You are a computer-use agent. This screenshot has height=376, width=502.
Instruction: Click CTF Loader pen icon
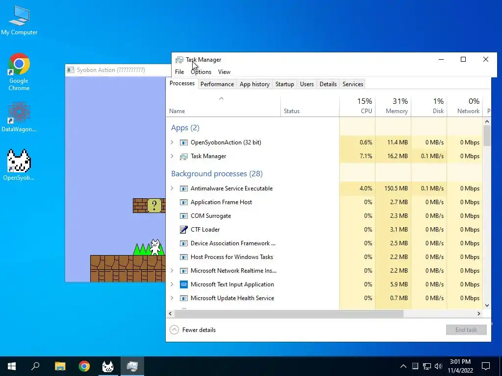pos(183,230)
